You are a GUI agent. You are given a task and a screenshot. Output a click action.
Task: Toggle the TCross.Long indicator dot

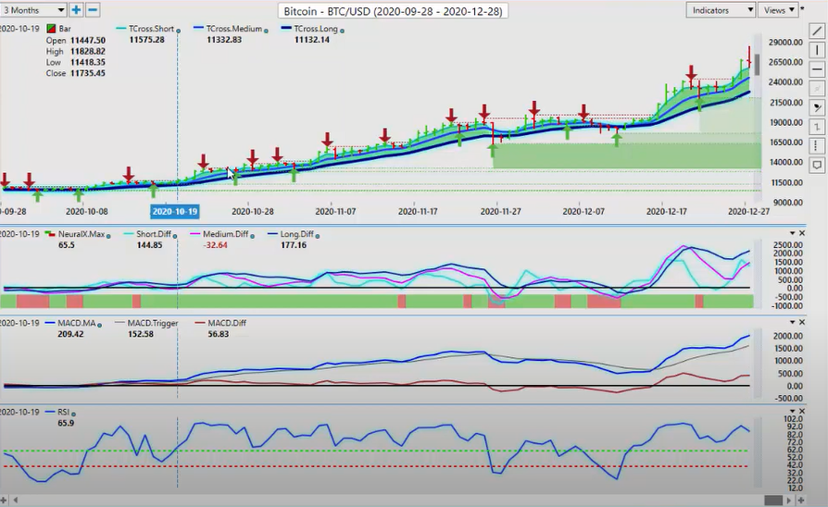(342, 31)
